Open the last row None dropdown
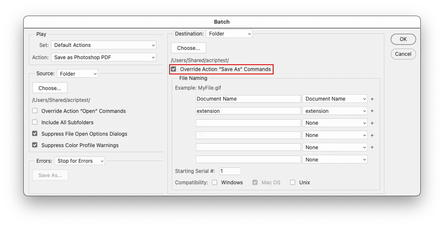The height and width of the screenshot is (227, 444). [x=335, y=160]
